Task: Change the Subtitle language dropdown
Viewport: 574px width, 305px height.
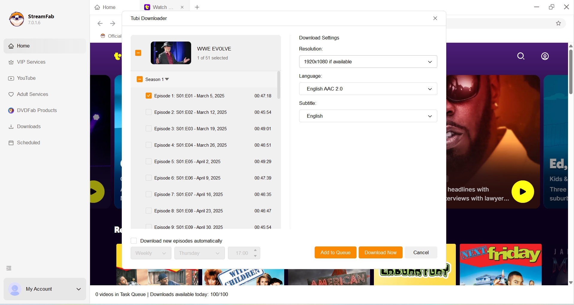Action: pos(368,116)
